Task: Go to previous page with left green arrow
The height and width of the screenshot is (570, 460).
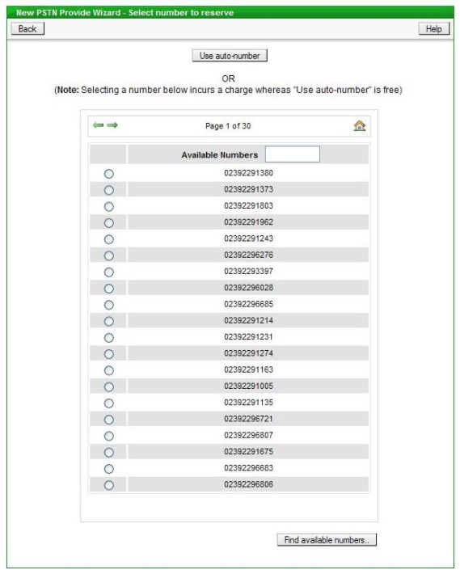Action: pos(98,125)
